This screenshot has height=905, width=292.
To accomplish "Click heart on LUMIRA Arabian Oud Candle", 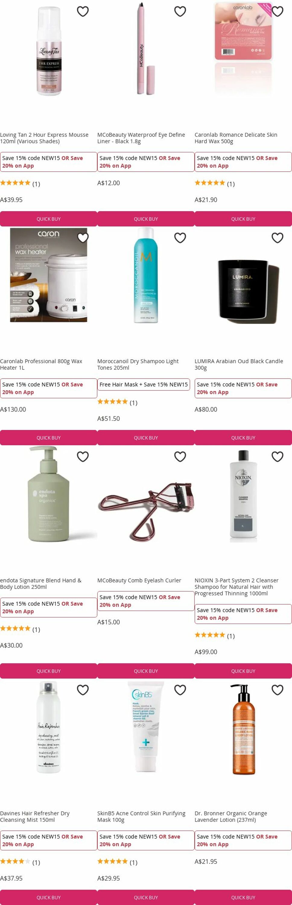I will pyautogui.click(x=278, y=238).
